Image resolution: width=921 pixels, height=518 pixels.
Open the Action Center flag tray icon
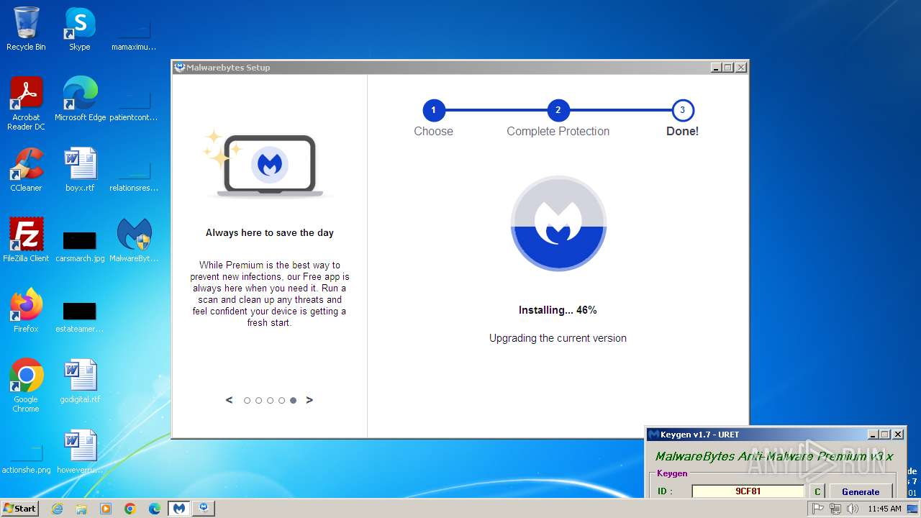(x=818, y=509)
